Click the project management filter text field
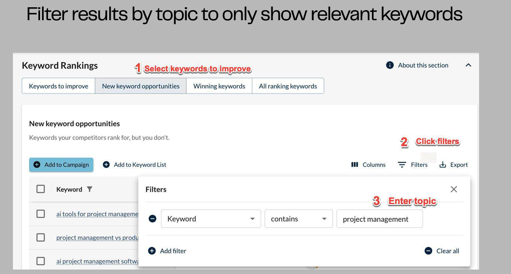This screenshot has height=274, width=511. coord(379,219)
